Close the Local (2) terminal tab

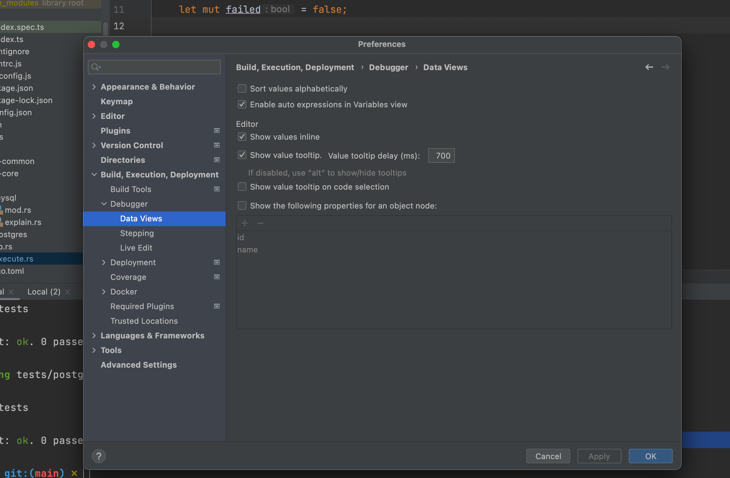[68, 292]
